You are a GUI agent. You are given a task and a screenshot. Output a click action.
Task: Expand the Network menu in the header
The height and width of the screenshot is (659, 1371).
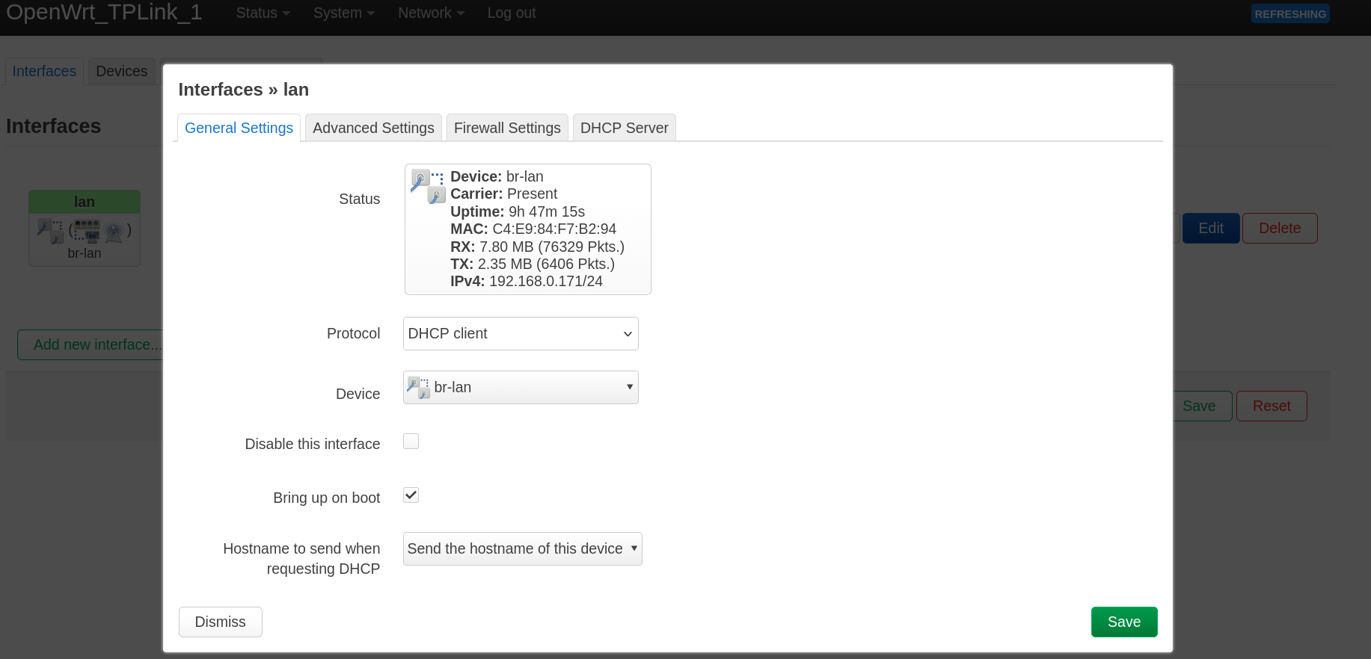click(431, 13)
